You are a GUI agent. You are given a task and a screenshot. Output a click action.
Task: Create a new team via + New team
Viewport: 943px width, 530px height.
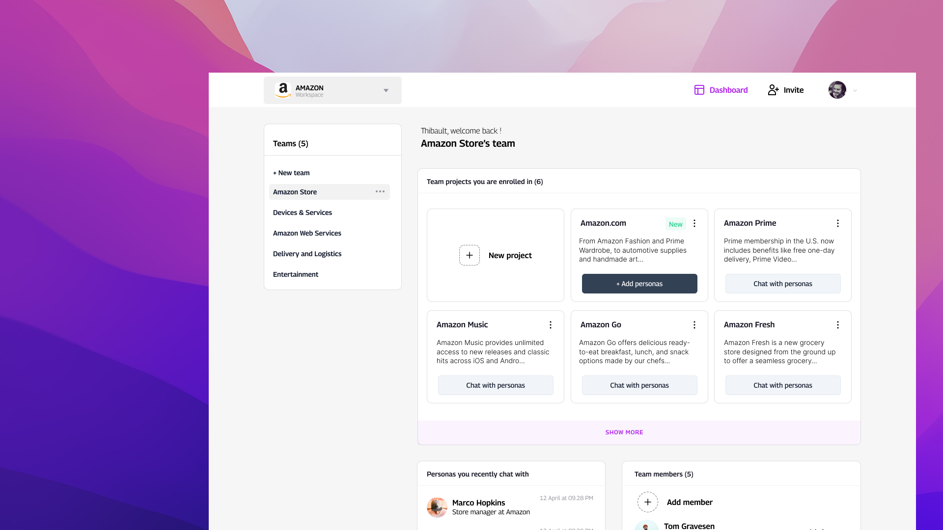(291, 173)
